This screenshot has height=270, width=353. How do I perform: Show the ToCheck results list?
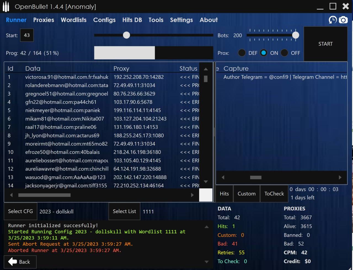[274, 194]
